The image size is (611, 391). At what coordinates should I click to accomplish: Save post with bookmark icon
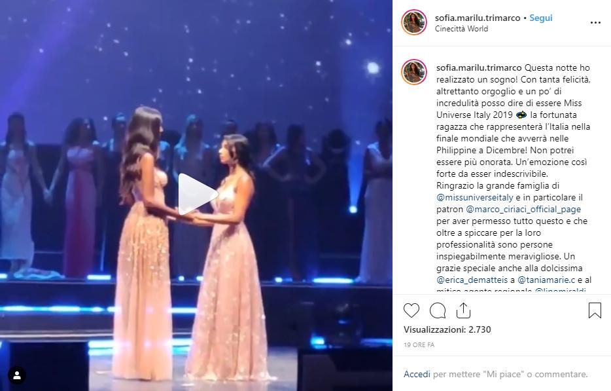595,310
